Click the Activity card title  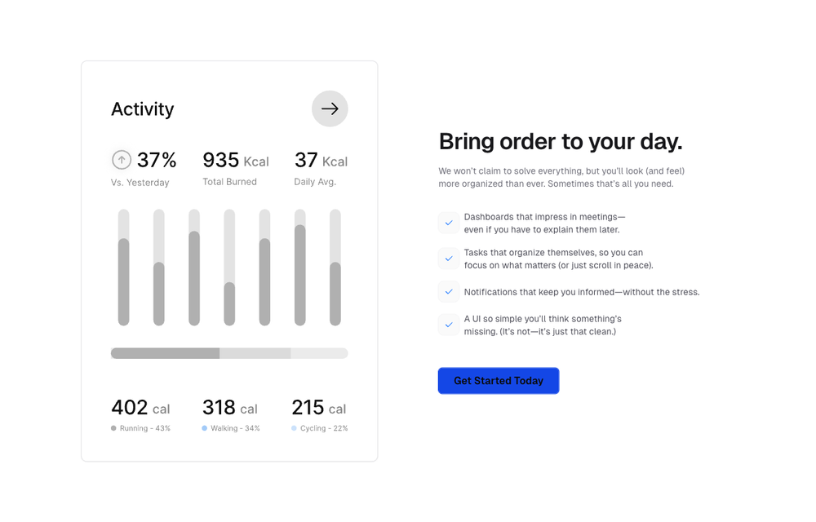click(143, 109)
